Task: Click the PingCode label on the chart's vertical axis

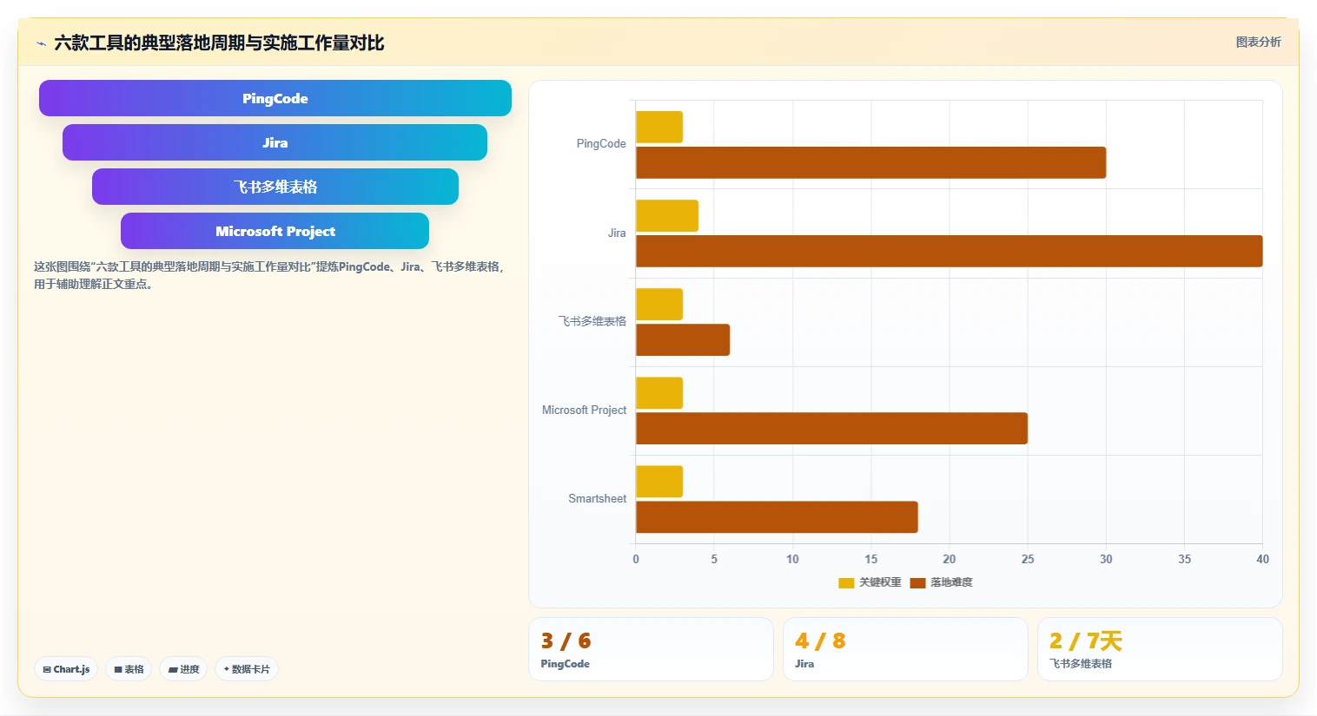Action: [x=601, y=144]
